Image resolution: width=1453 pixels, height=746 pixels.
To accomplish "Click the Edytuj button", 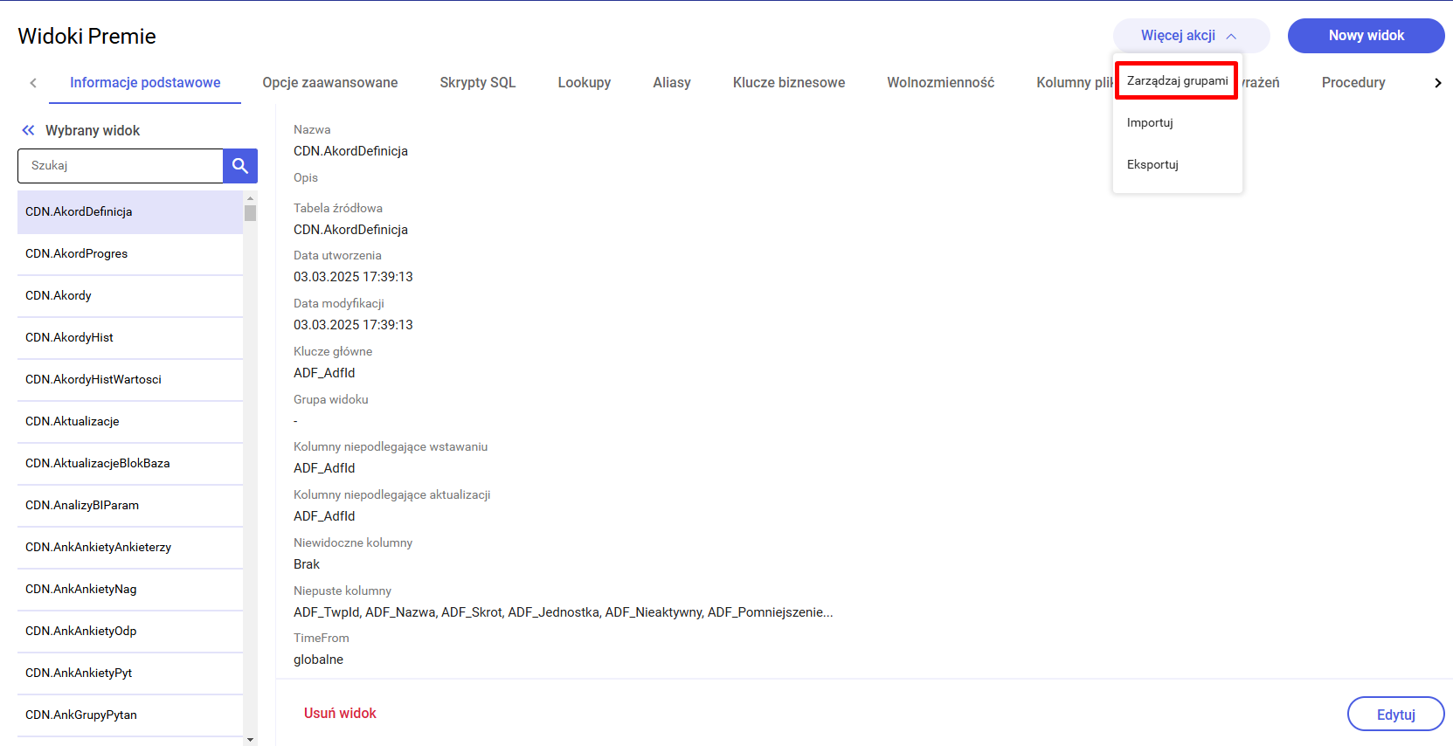I will [1396, 714].
